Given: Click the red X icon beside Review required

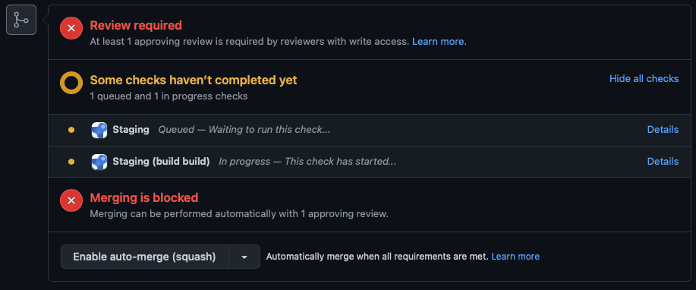Looking at the screenshot, I should click(71, 28).
